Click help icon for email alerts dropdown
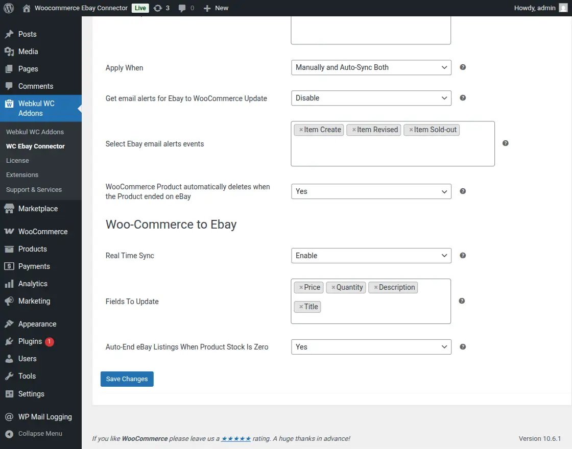 click(x=463, y=97)
